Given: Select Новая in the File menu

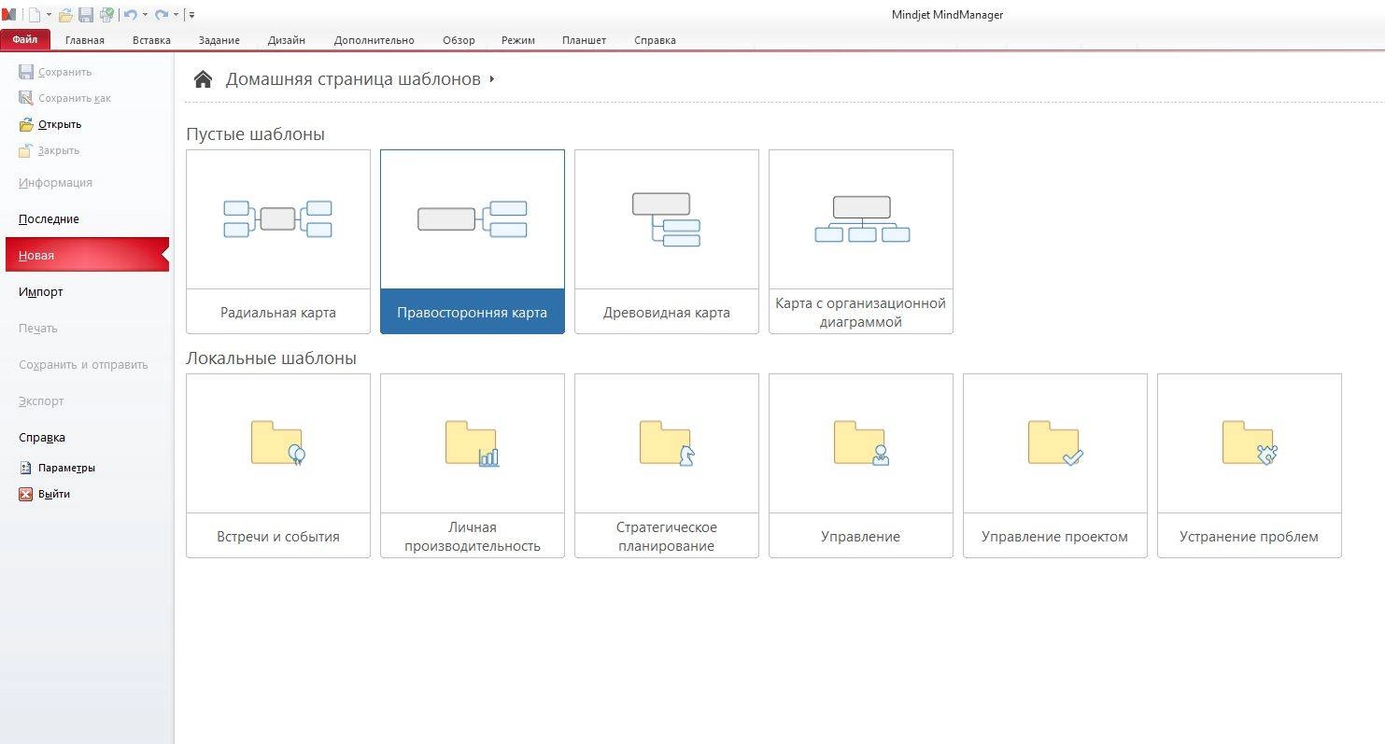Looking at the screenshot, I should click(x=87, y=255).
